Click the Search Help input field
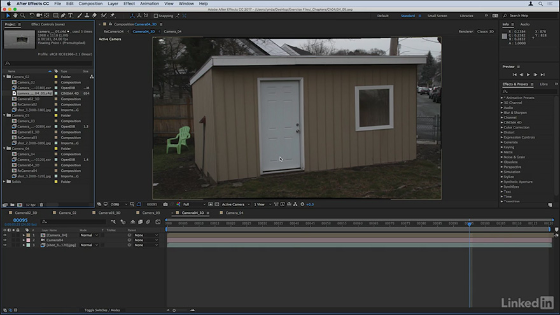The height and width of the screenshot is (315, 560). [x=531, y=16]
